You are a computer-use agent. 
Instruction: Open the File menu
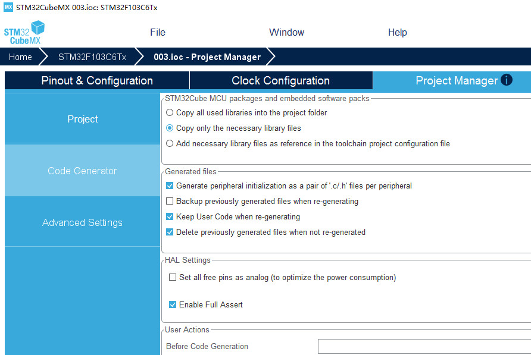[158, 33]
